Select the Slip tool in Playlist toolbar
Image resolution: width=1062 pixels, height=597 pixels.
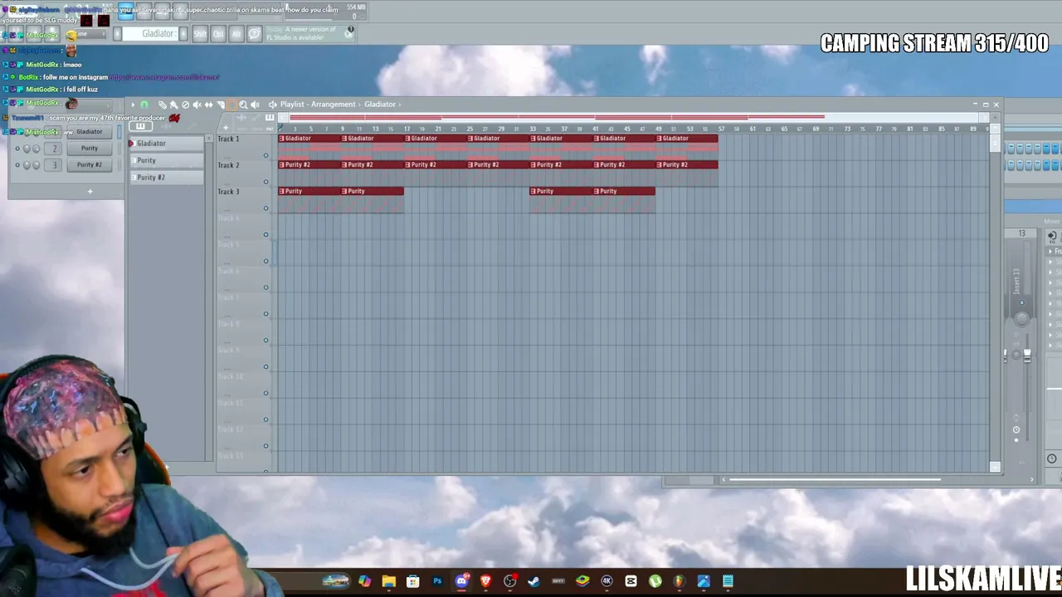point(208,104)
